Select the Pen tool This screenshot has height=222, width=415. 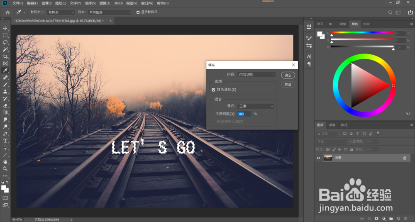pyautogui.click(x=5, y=134)
